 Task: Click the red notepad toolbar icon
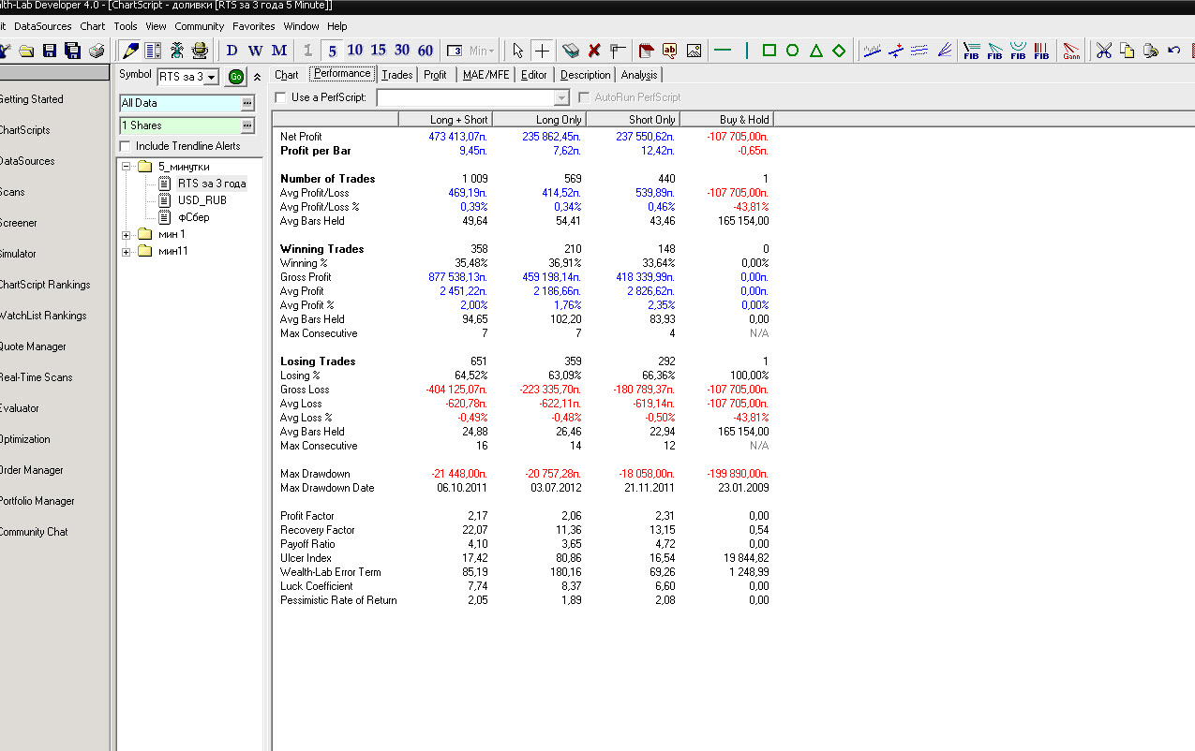(647, 51)
